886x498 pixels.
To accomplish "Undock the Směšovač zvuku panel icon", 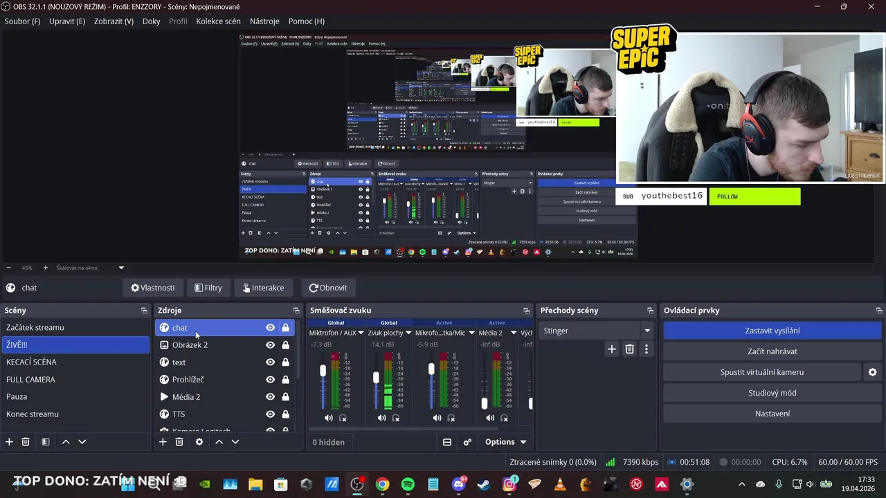I will 526,311.
